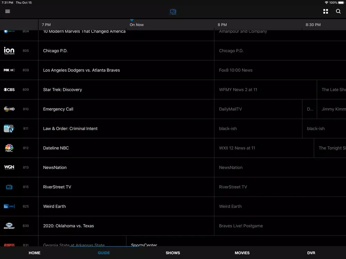Open WXII 12 News at 11 listing
This screenshot has height=259, width=346.
[x=264, y=148]
